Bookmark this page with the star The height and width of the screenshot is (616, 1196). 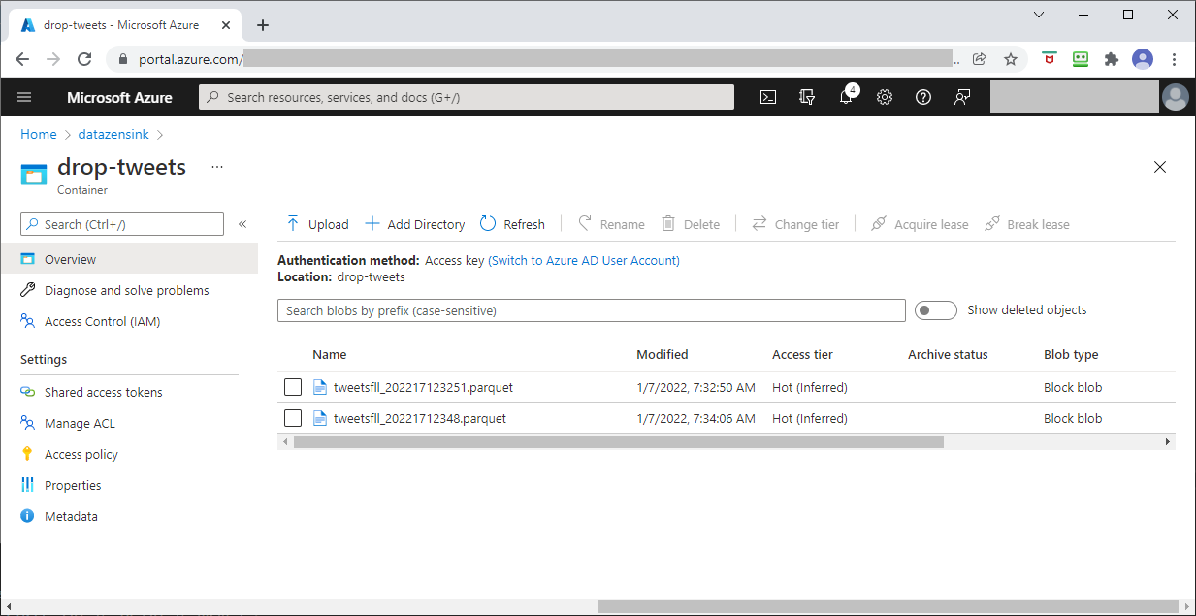[x=1010, y=59]
